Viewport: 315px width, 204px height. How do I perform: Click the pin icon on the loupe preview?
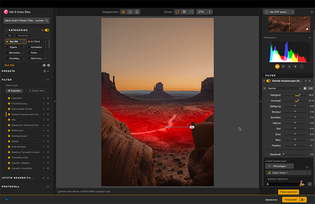click(307, 29)
